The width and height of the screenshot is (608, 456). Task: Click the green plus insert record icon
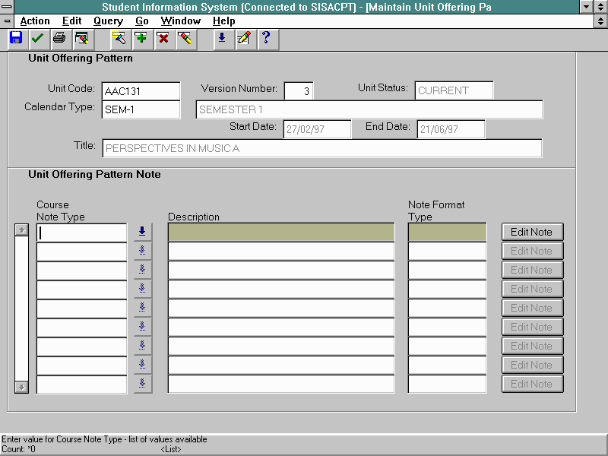pyautogui.click(x=141, y=38)
